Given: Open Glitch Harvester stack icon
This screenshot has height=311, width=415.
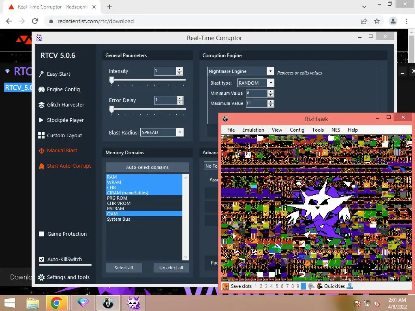Looking at the screenshot, I should [x=41, y=105].
